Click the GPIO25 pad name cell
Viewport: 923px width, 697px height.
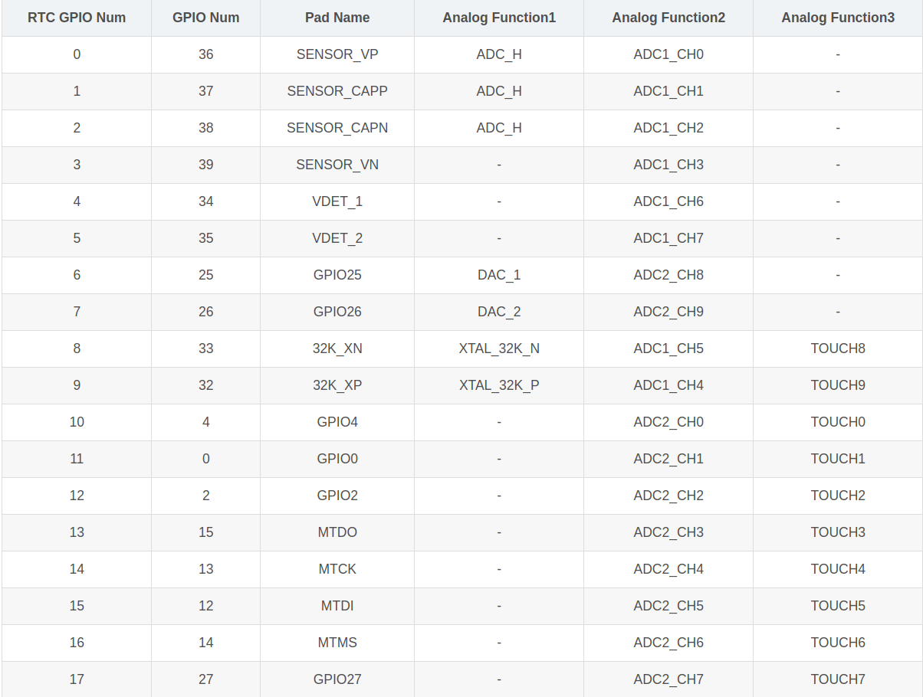click(x=337, y=275)
